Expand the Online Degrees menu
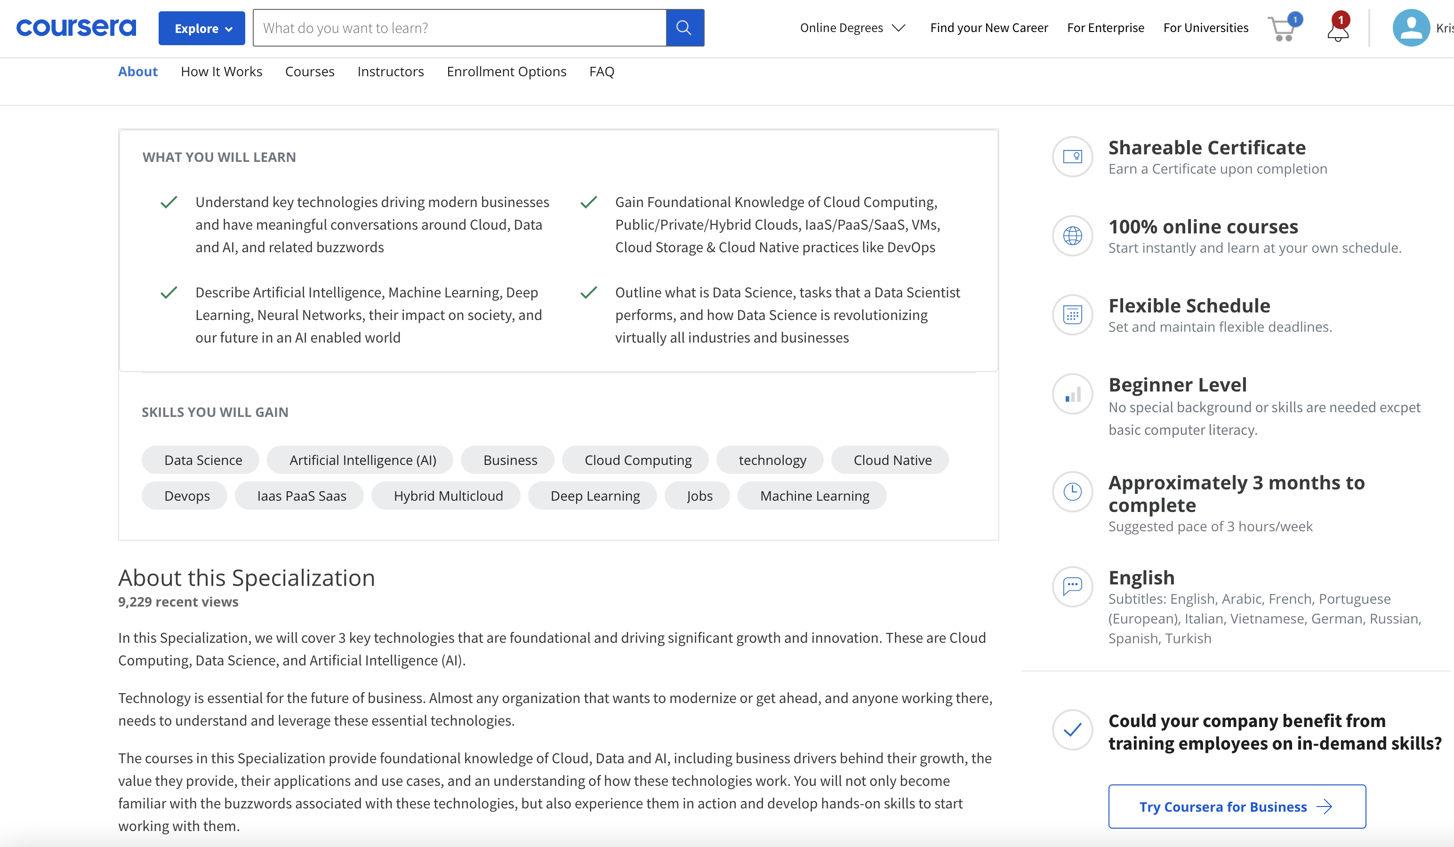 [x=852, y=28]
